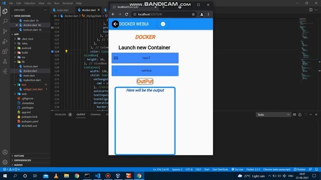Image resolution: width=321 pixels, height=180 pixels.
Task: Open README.md in the explorer
Action: tap(29, 126)
